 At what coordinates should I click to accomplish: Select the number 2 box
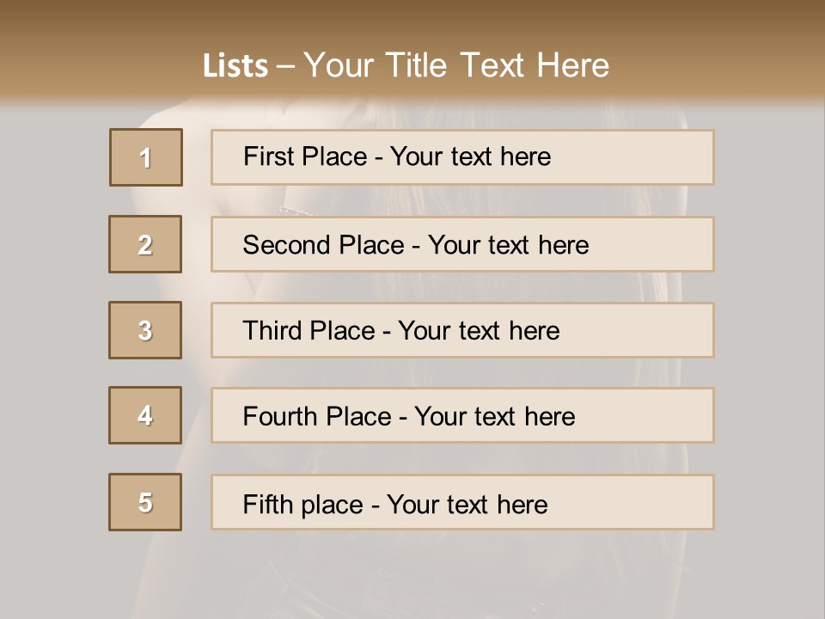tap(145, 244)
